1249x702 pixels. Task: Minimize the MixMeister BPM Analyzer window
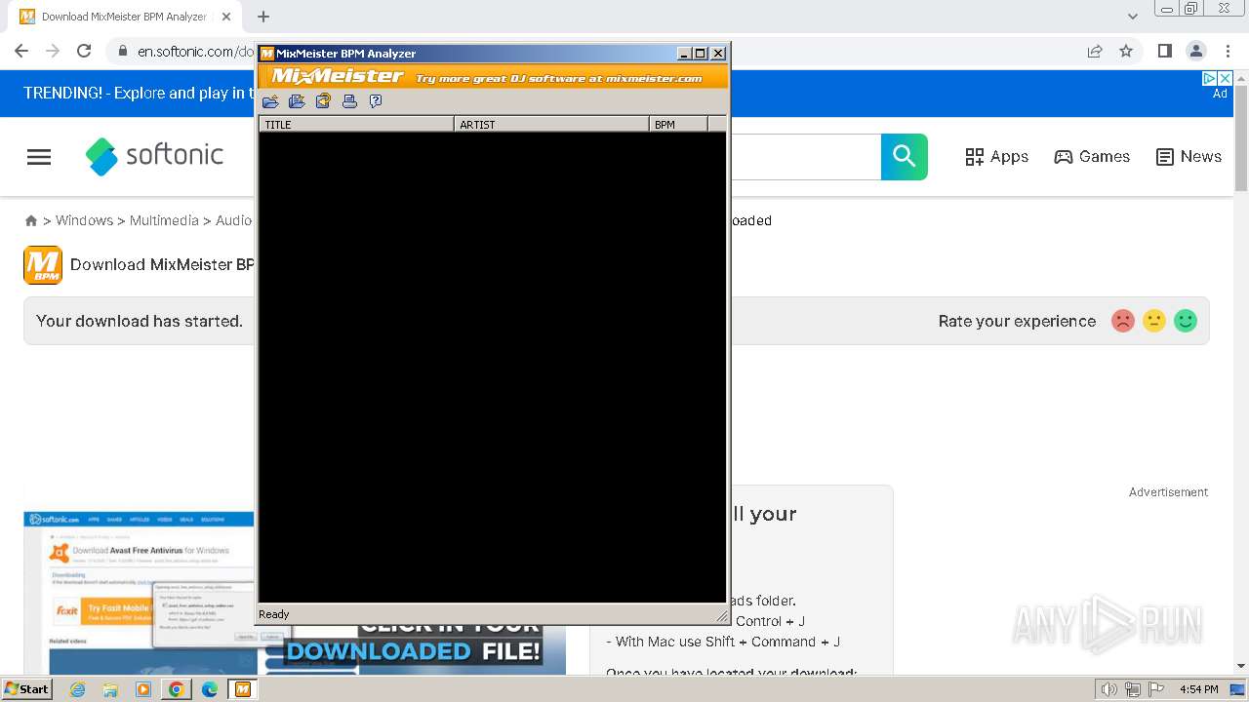[x=684, y=54]
